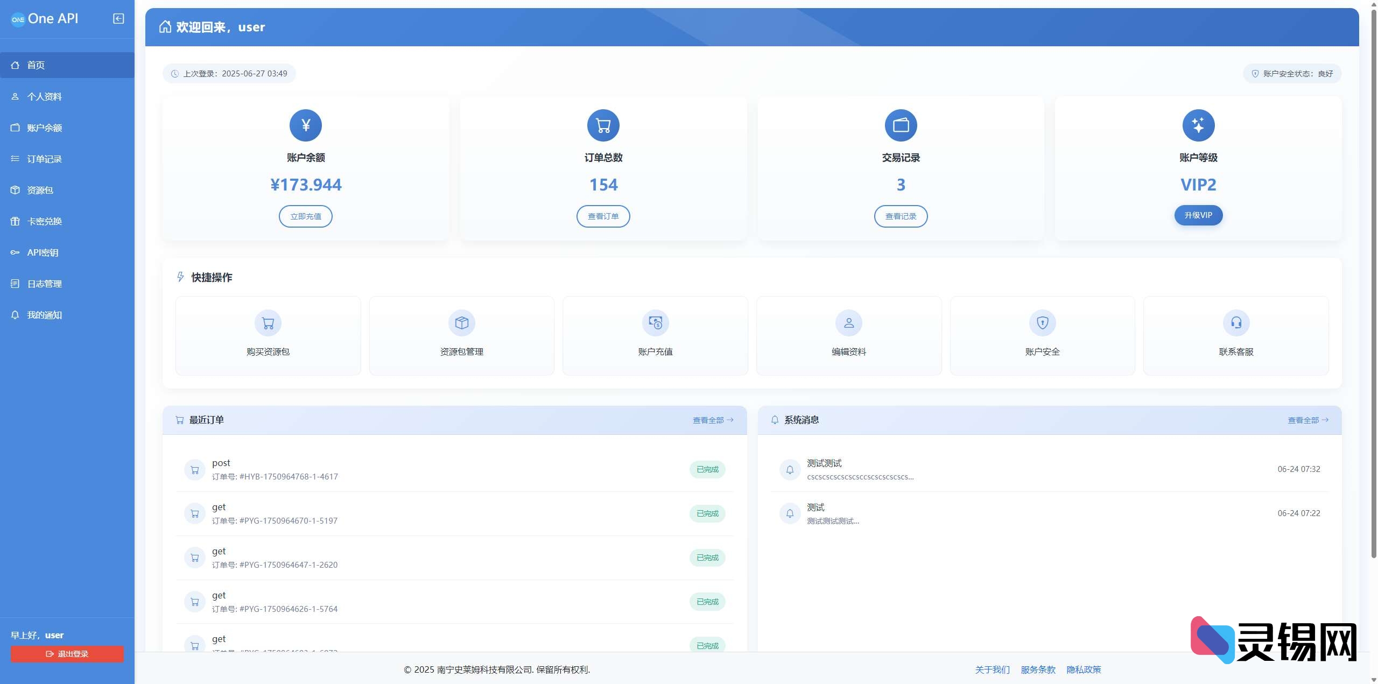Click the sparkle icon above 账户等级
Image resolution: width=1378 pixels, height=684 pixels.
(1198, 125)
